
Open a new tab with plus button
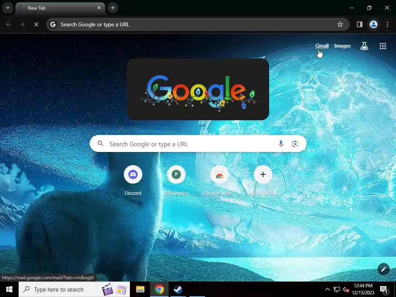[x=113, y=8]
